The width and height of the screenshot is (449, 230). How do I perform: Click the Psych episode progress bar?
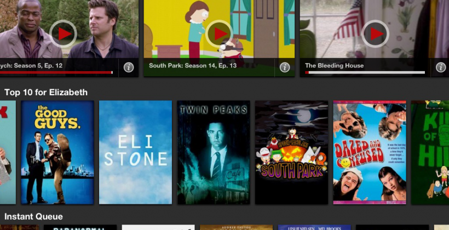[56, 72]
